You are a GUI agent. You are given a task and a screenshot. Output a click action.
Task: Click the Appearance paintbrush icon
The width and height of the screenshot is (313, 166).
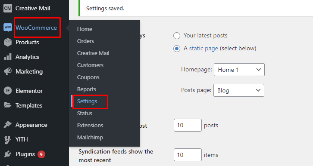[8, 125]
